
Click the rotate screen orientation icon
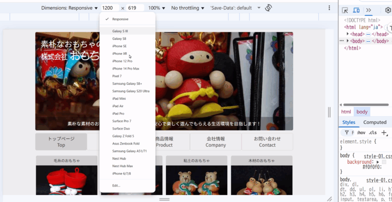(268, 8)
